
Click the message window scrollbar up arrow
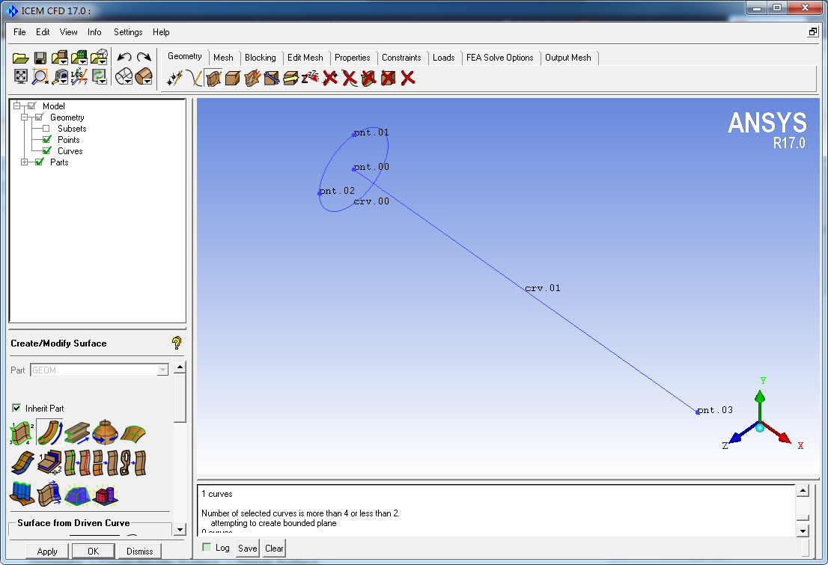pos(803,491)
